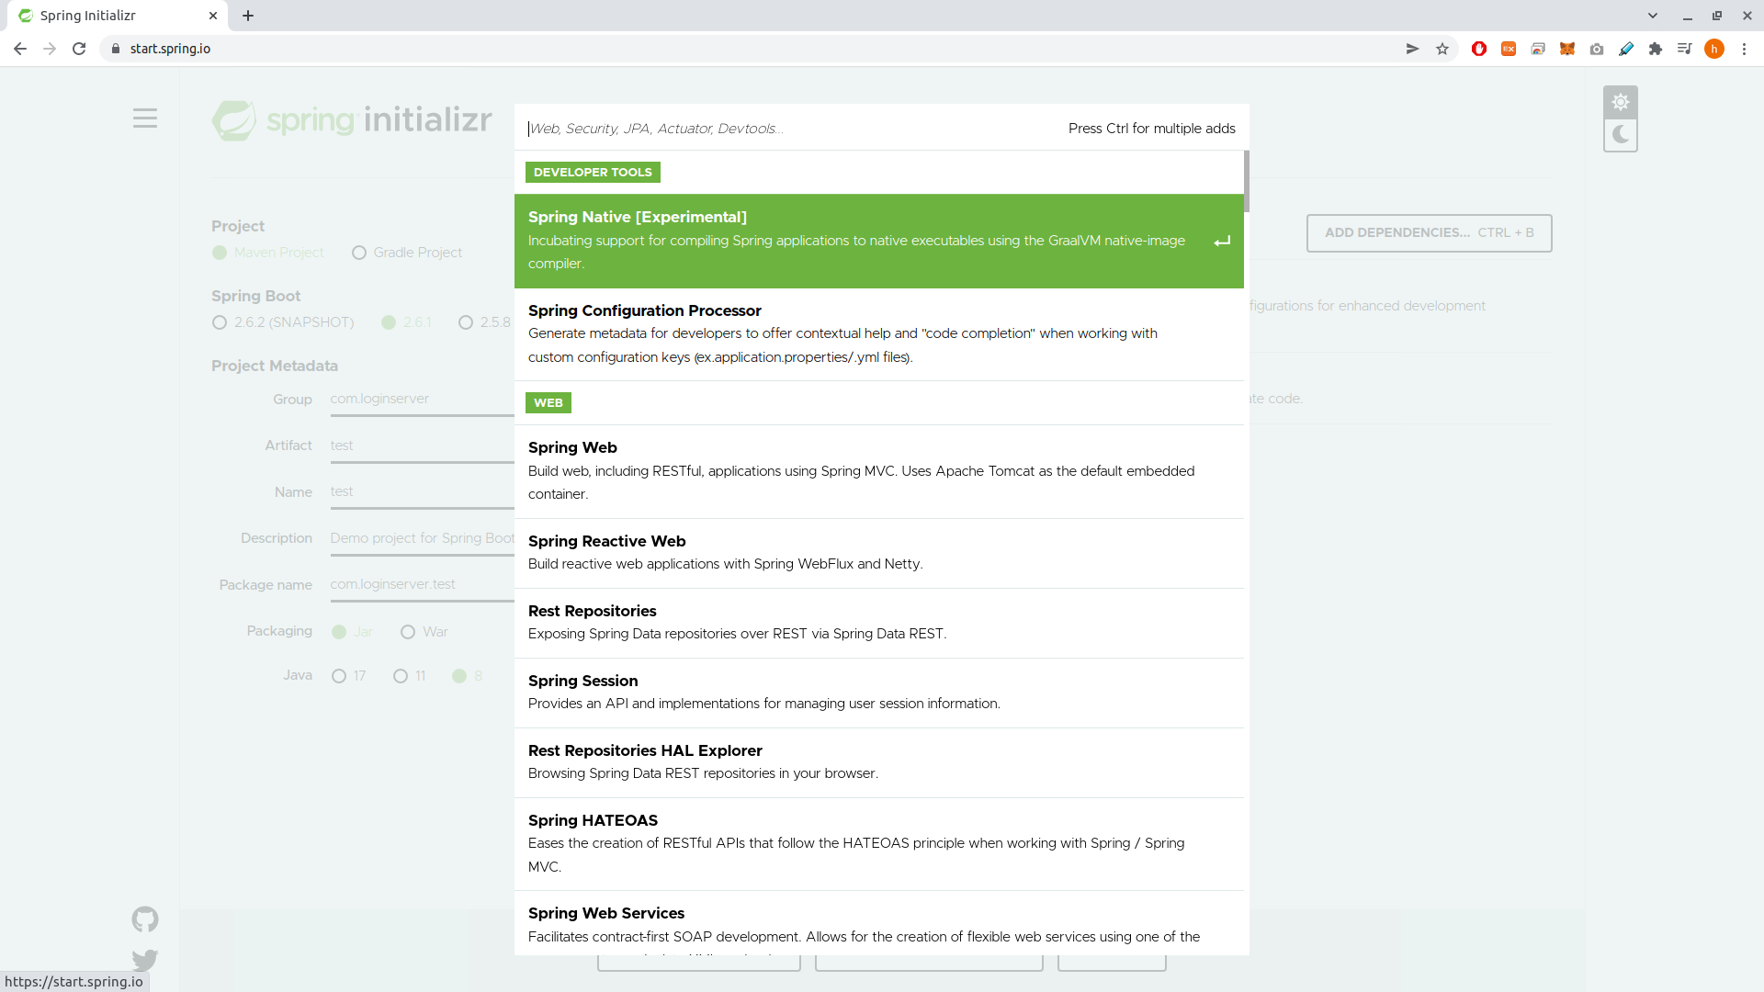Click the Name input field

(423, 492)
